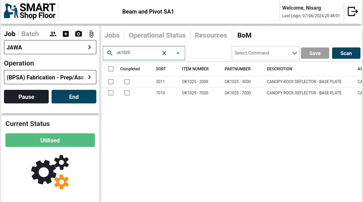The width and height of the screenshot is (363, 202).
Task: Toggle the select-all header checkbox
Action: [x=111, y=69]
